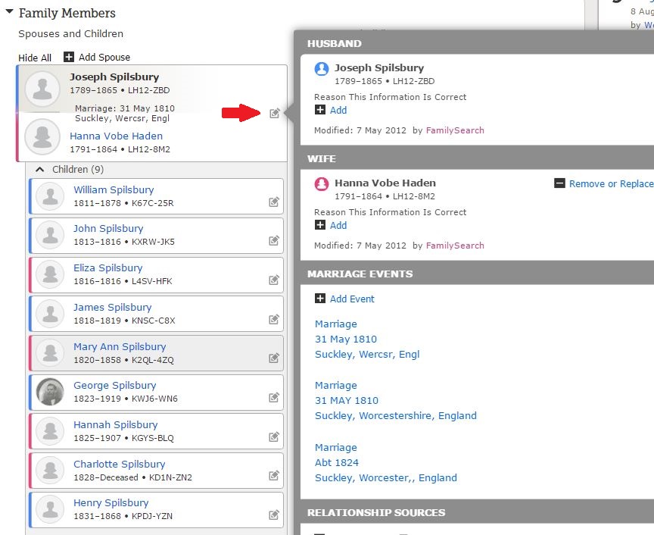This screenshot has height=535, width=654.
Task: Click FamilySearch link in Husband section
Action: pyautogui.click(x=455, y=130)
